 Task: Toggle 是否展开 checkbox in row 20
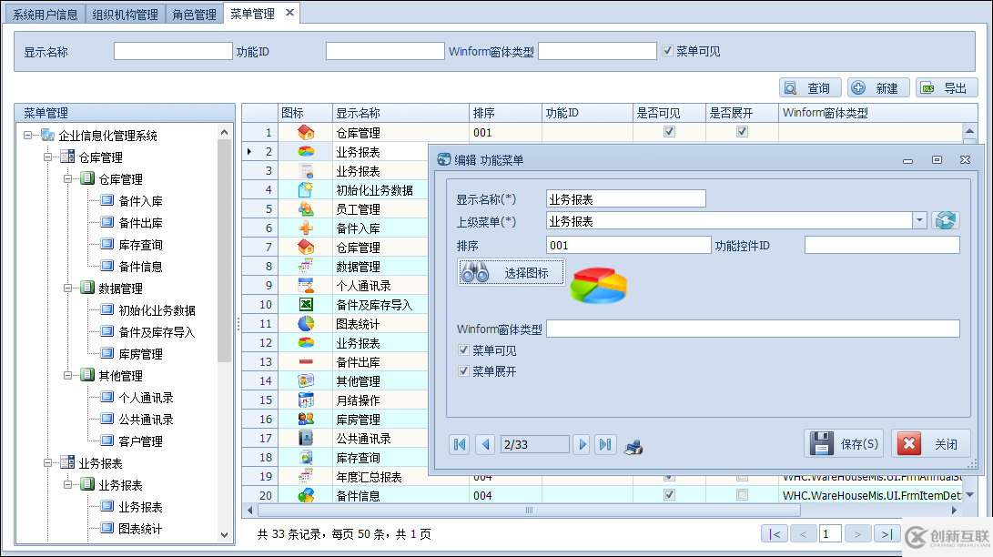742,494
